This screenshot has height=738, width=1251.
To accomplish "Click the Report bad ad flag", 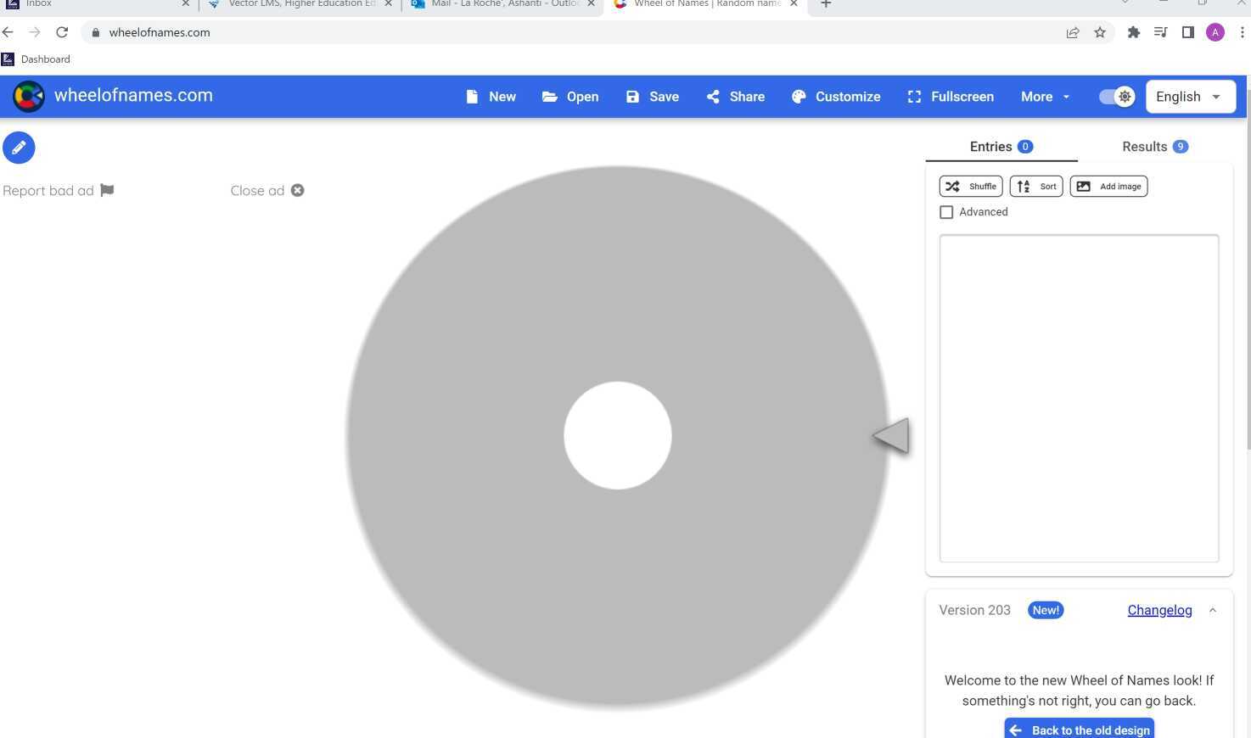I will (x=107, y=190).
